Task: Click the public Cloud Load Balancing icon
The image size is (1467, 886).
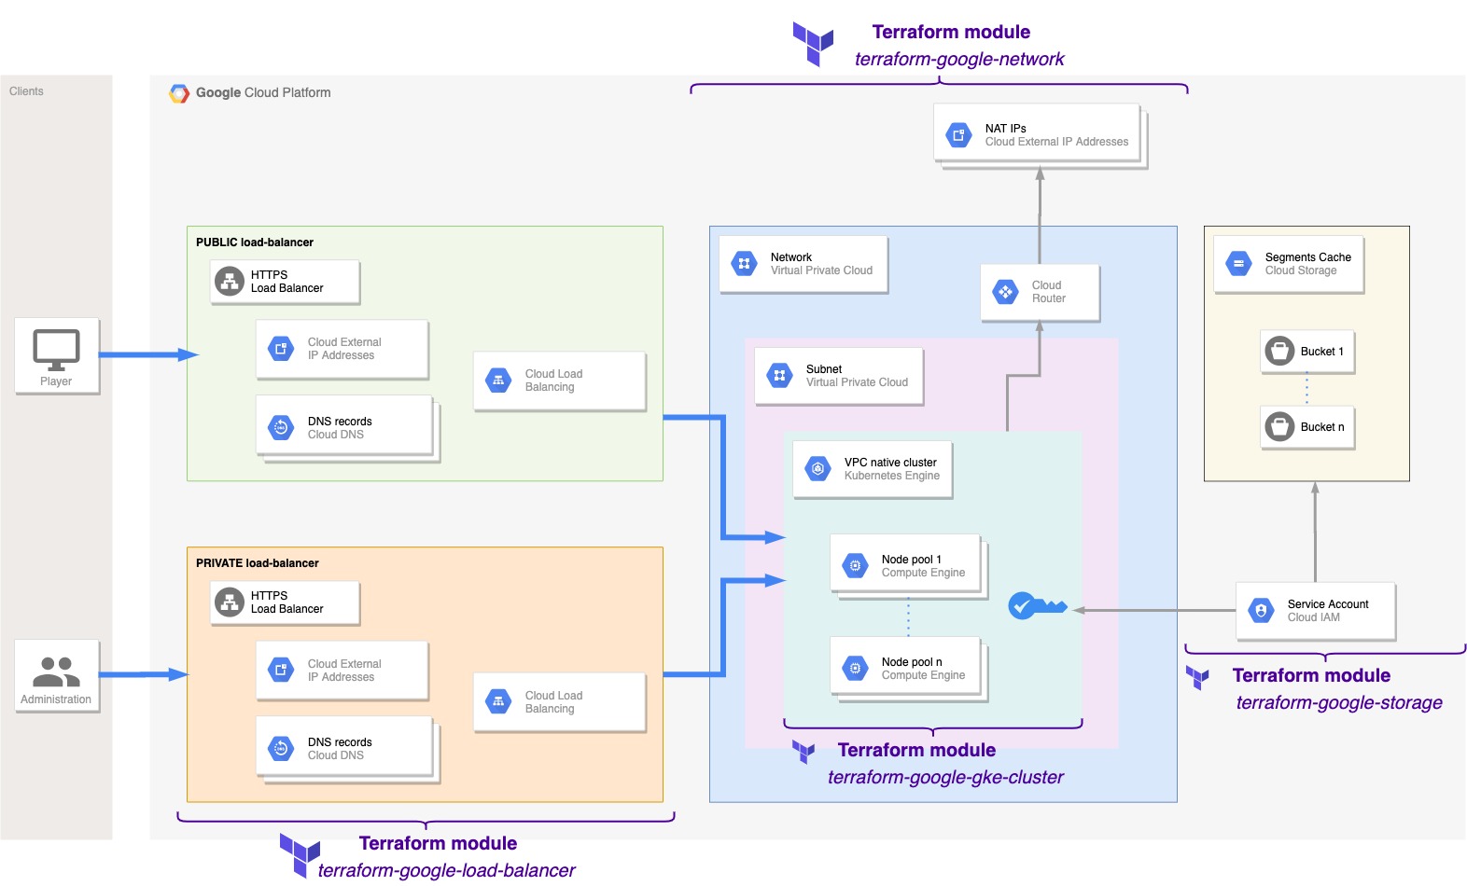Action: pos(498,380)
